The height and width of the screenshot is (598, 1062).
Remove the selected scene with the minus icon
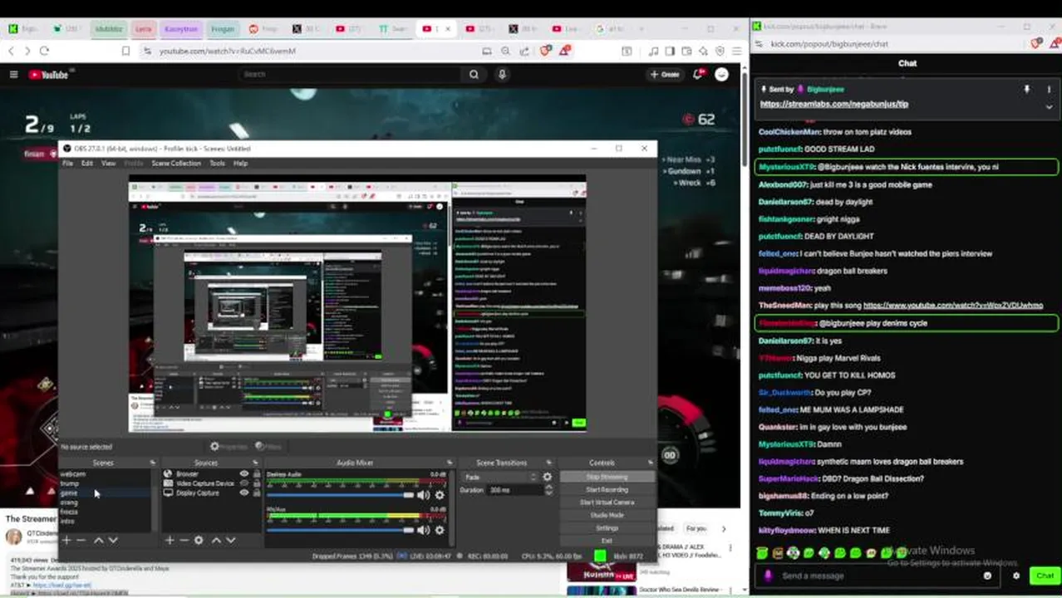click(x=81, y=540)
